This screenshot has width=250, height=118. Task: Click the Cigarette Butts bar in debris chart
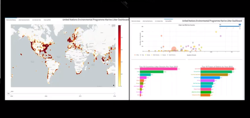tap(217, 69)
